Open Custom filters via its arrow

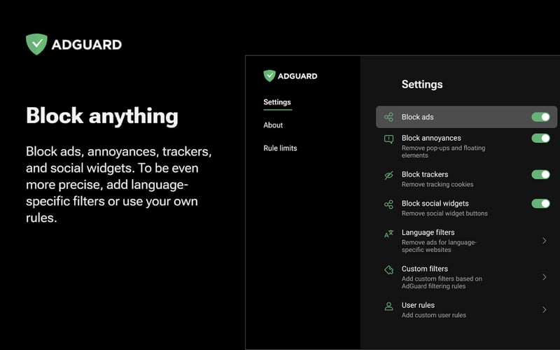click(x=545, y=276)
